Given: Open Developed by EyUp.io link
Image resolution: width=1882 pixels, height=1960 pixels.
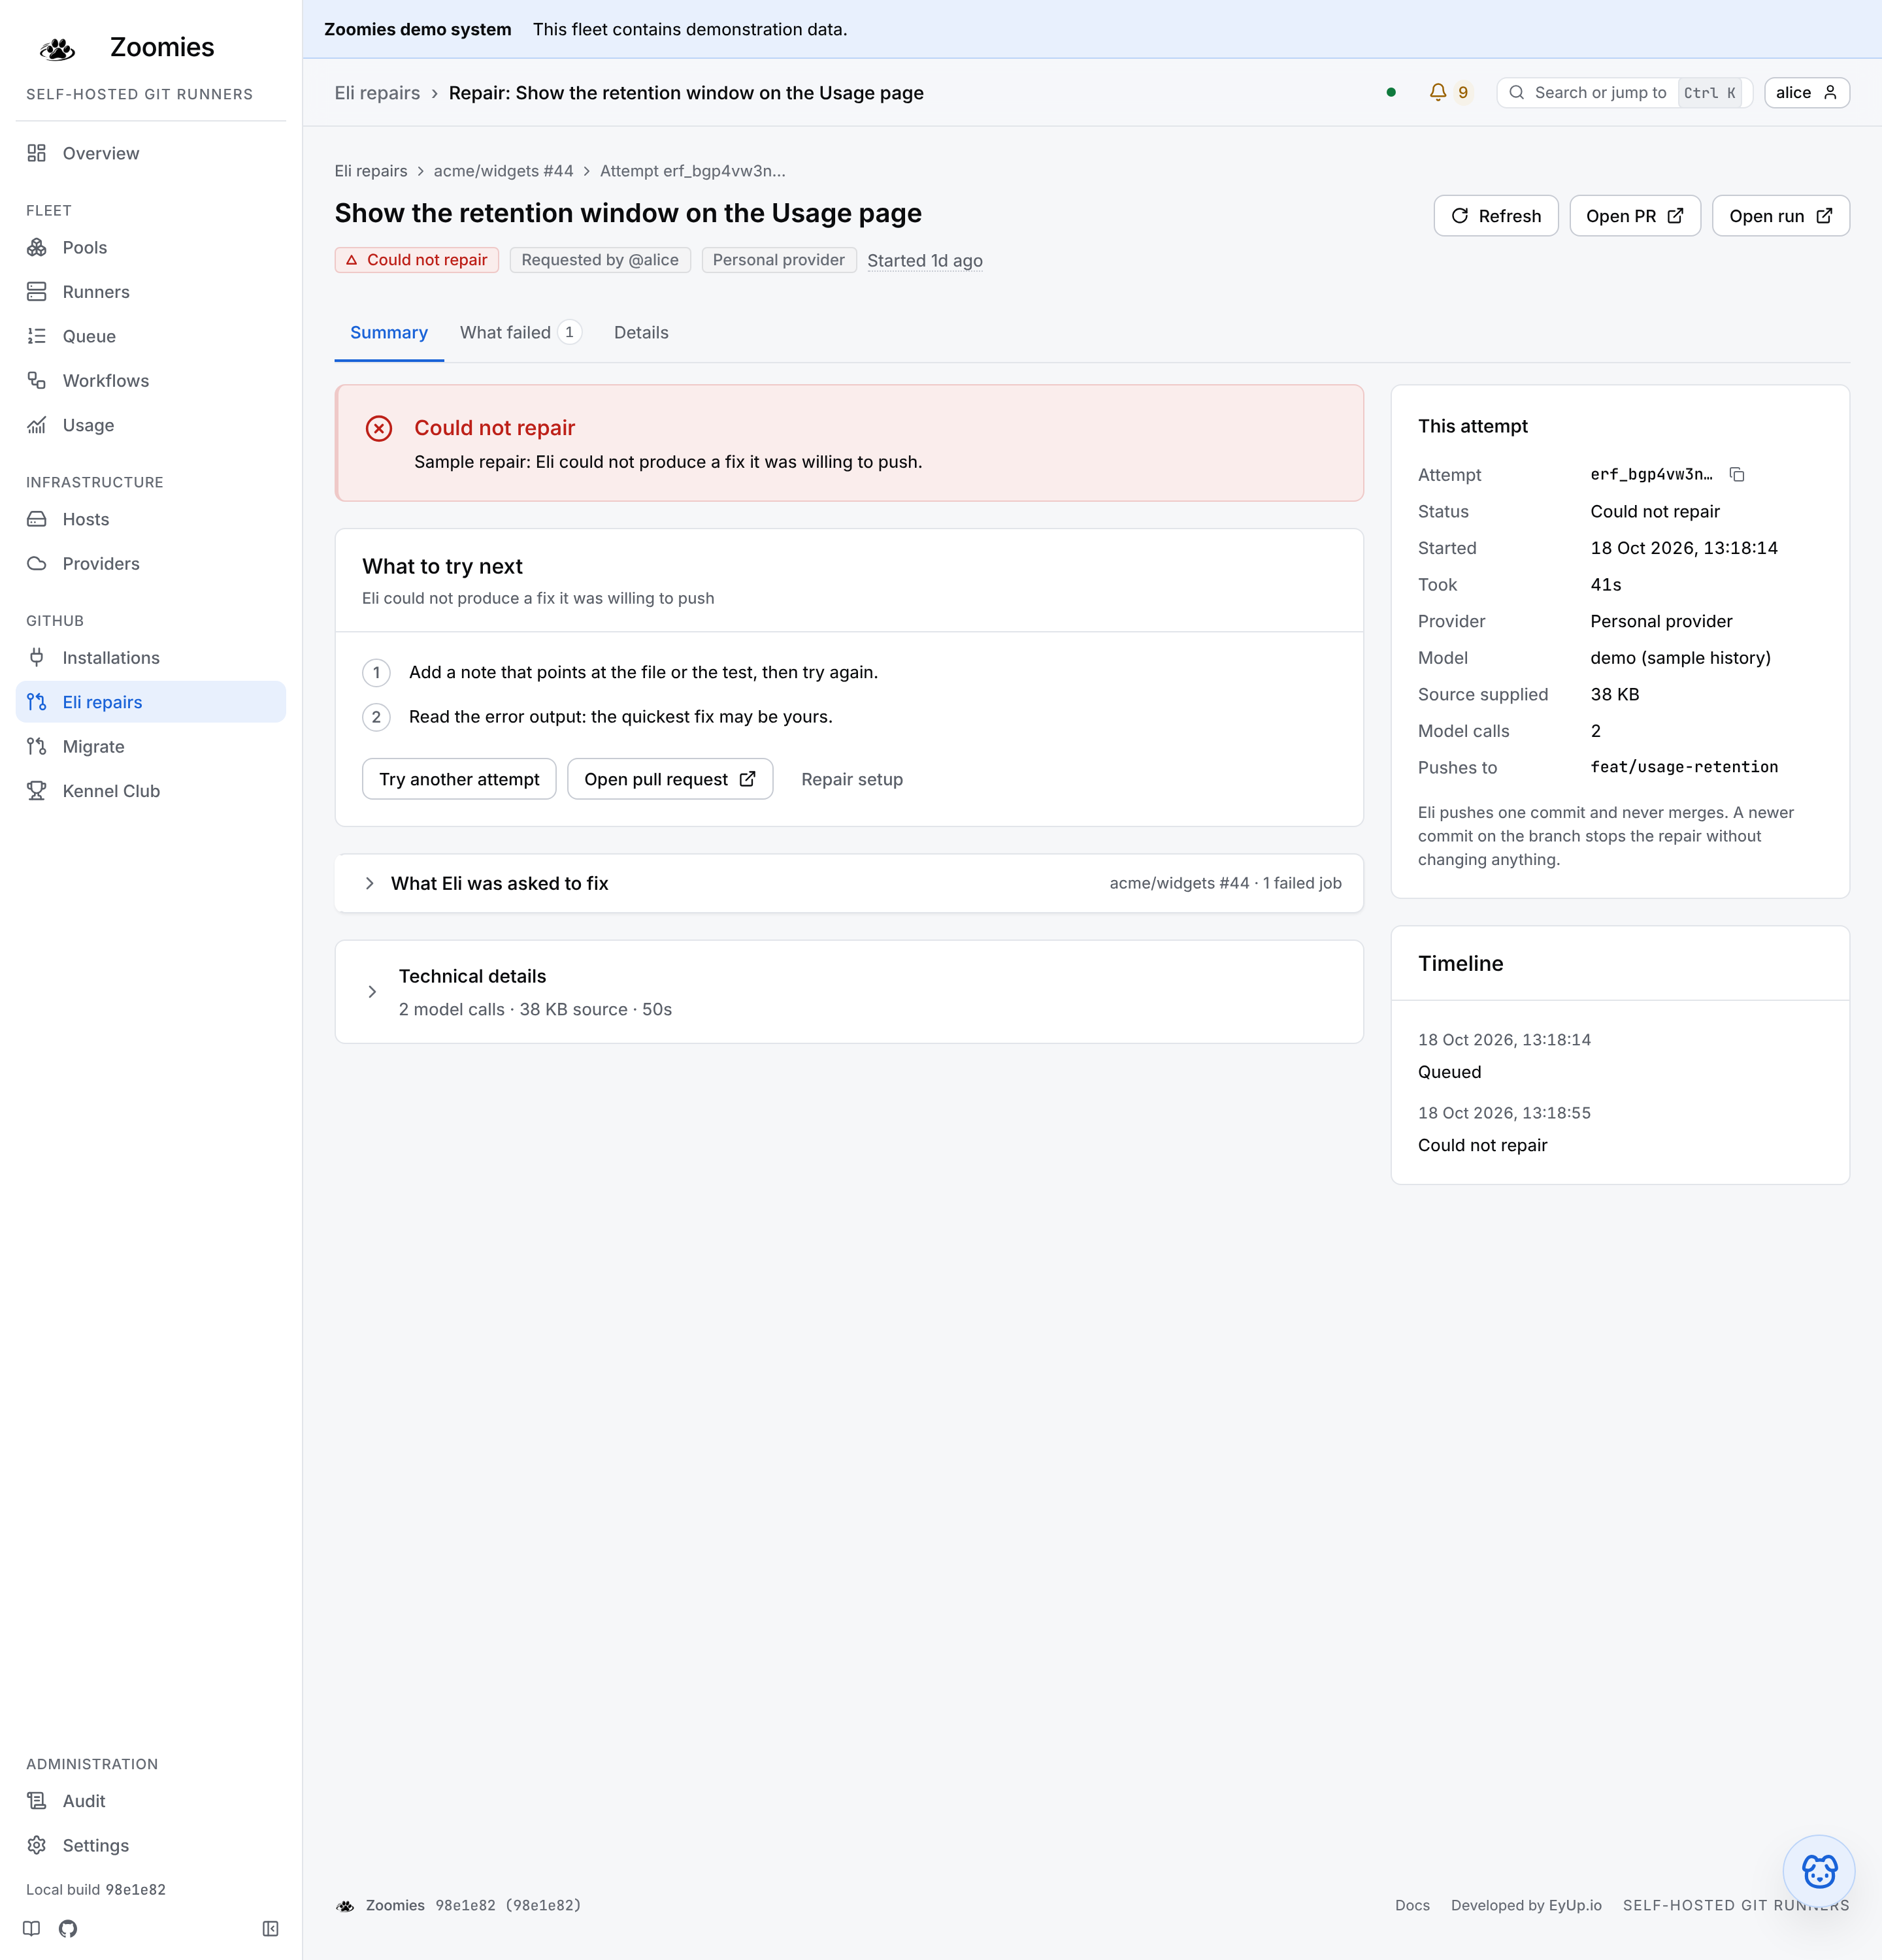Looking at the screenshot, I should tap(1526, 1906).
